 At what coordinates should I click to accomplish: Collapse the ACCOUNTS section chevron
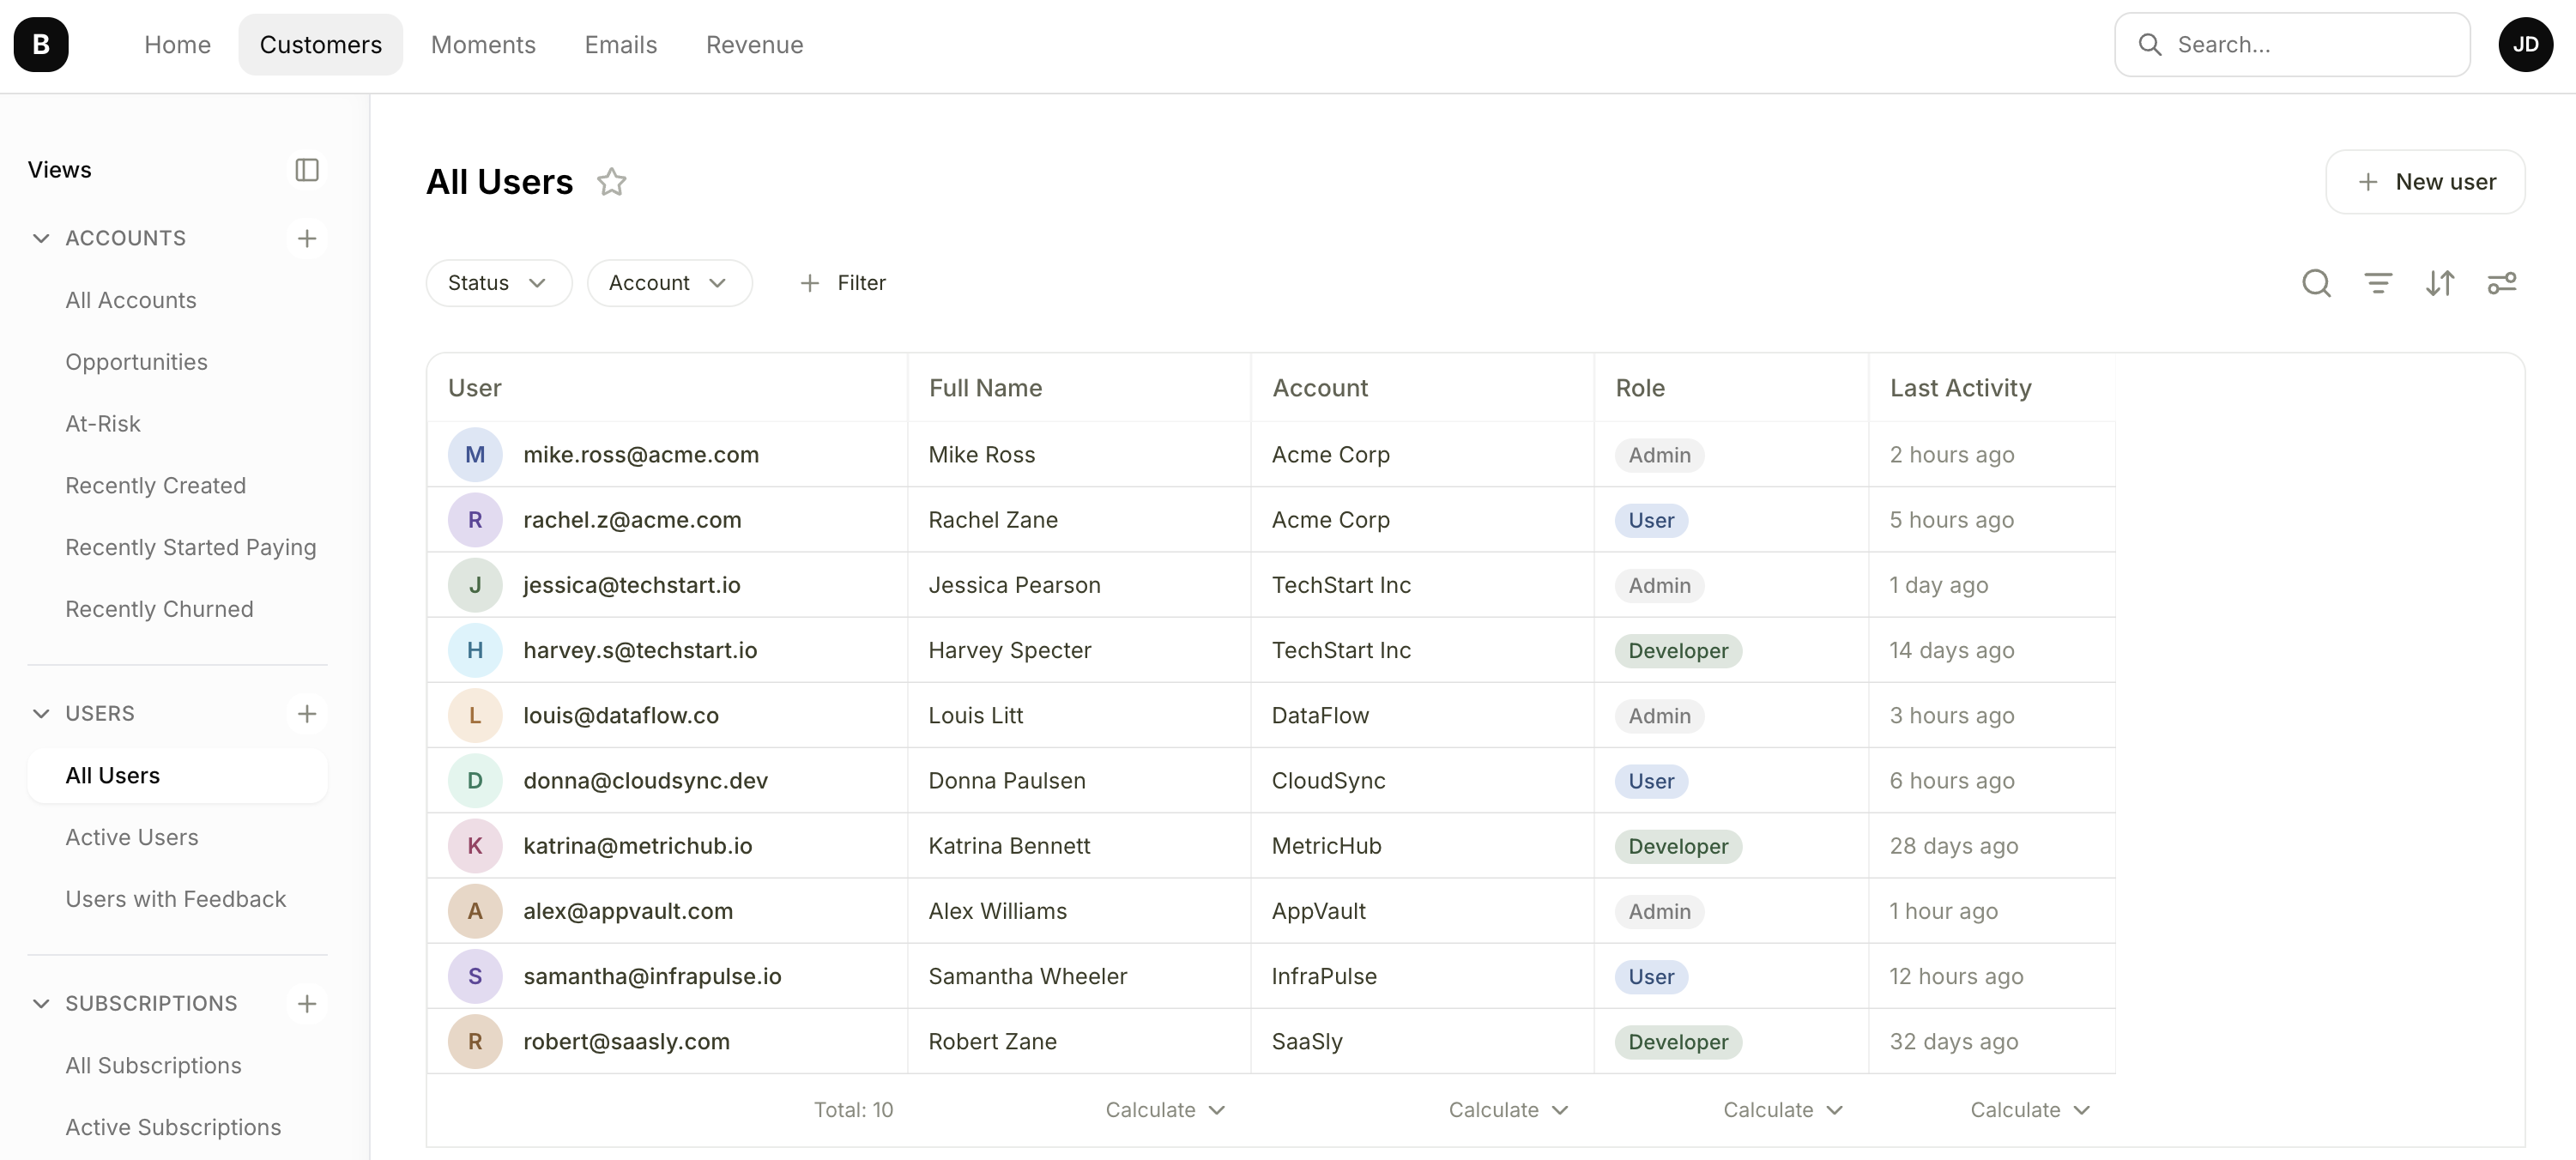coord(41,238)
